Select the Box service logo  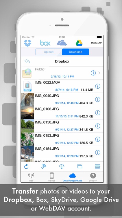[45, 43]
